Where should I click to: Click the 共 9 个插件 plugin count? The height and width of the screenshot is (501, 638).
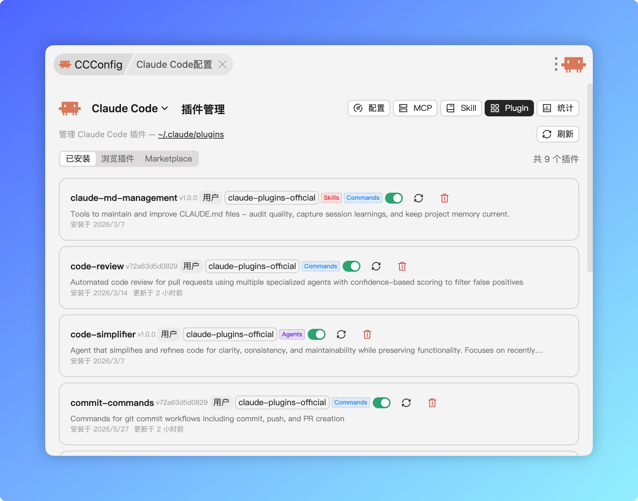pos(556,159)
